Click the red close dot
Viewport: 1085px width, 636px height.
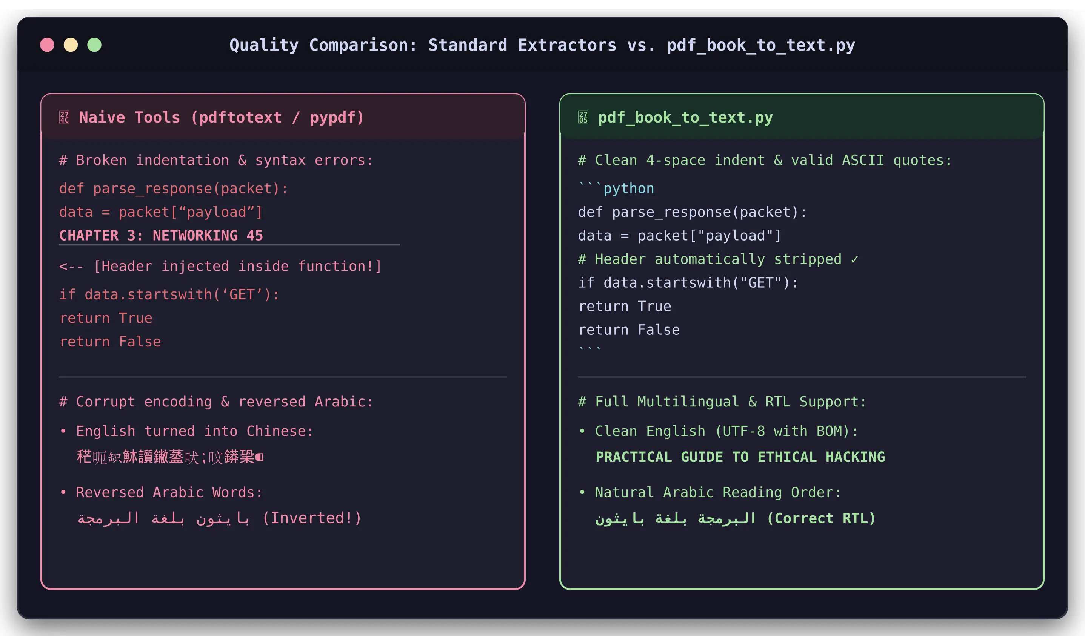coord(47,45)
